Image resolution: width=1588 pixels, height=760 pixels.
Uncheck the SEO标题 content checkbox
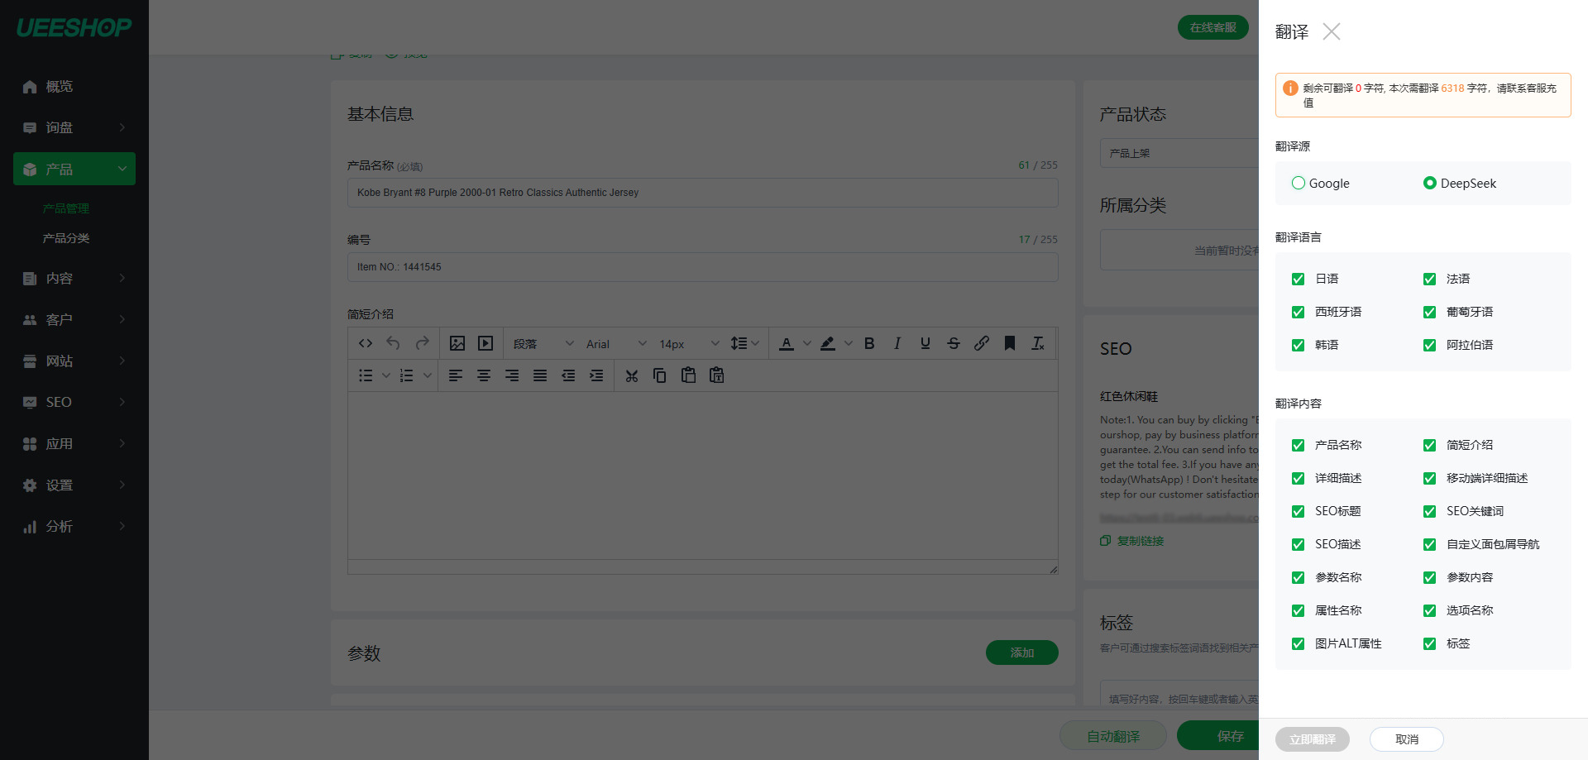pos(1299,511)
